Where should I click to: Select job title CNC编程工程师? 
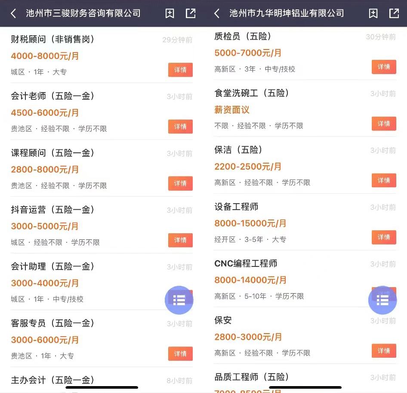(246, 263)
